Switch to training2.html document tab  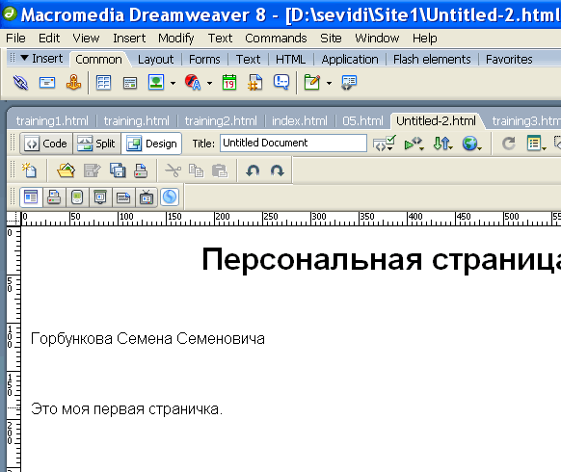pos(221,120)
